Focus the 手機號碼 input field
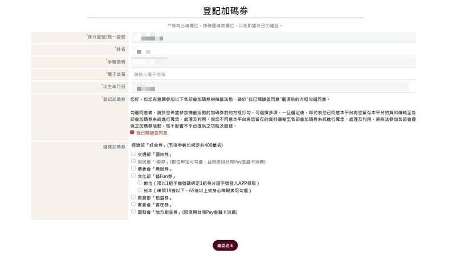456x267 pixels. (274, 62)
